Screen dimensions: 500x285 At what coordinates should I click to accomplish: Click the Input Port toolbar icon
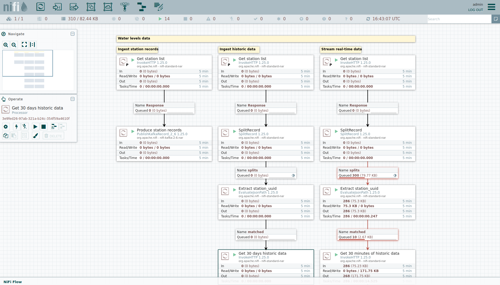(x=57, y=7)
